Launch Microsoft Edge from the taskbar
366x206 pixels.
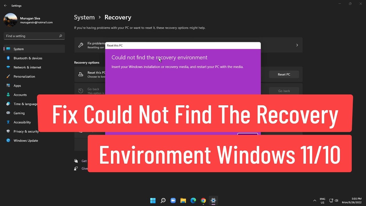point(193,201)
